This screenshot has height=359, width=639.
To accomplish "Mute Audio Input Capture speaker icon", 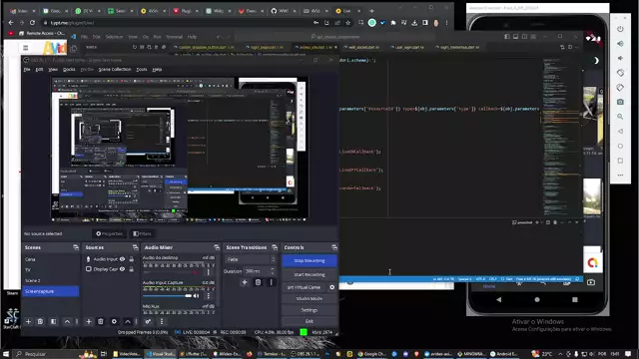I will pyautogui.click(x=196, y=296).
